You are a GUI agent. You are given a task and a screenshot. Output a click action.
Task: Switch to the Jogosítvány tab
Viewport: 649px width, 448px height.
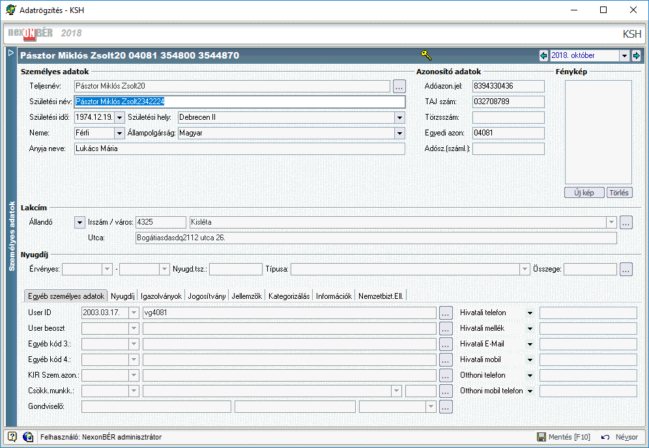pyautogui.click(x=207, y=296)
